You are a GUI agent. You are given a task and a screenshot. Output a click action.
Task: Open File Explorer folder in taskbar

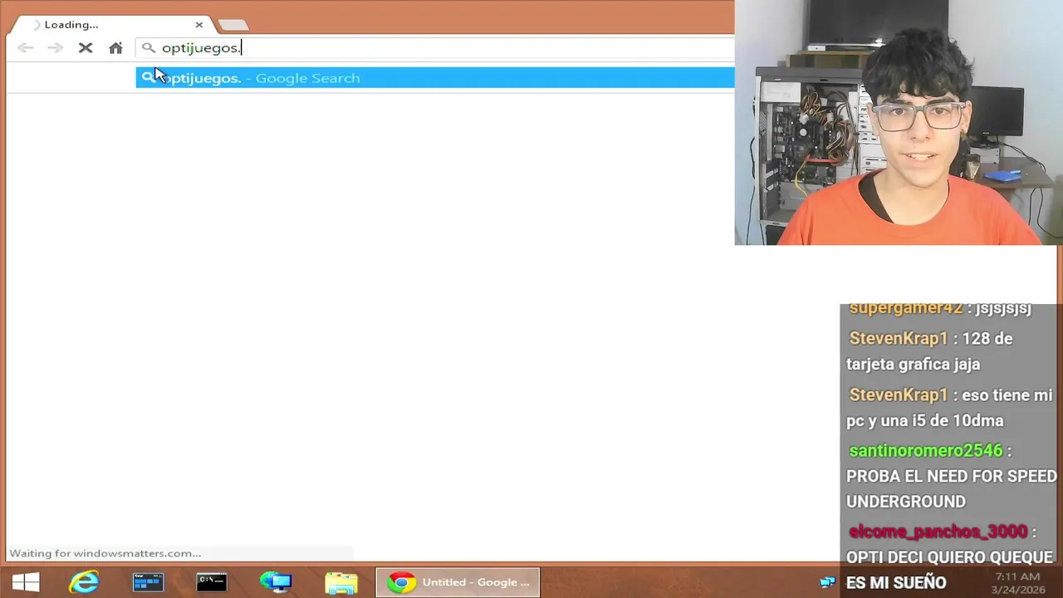coord(340,582)
